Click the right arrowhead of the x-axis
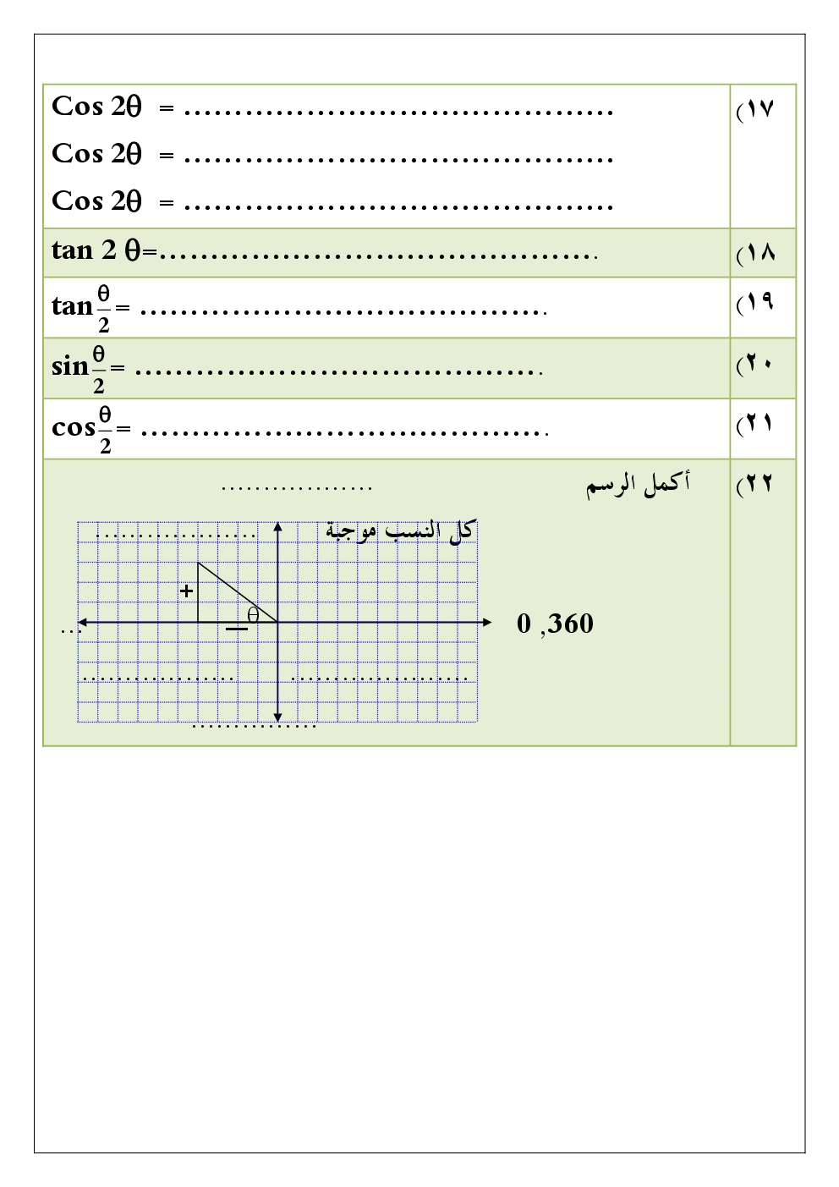The image size is (839, 1187). [x=486, y=623]
